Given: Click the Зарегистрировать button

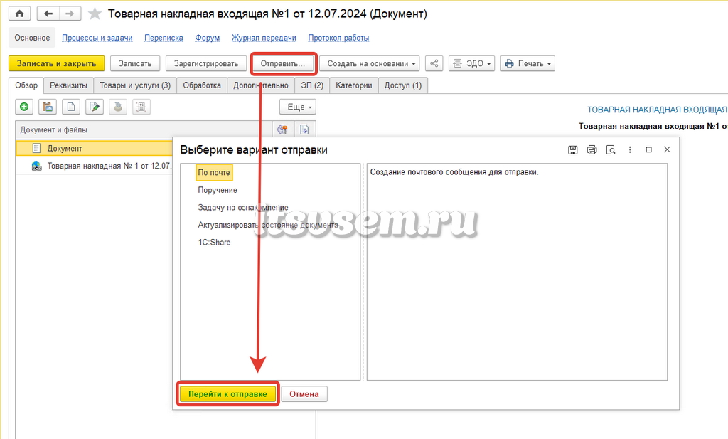Looking at the screenshot, I should tap(206, 63).
